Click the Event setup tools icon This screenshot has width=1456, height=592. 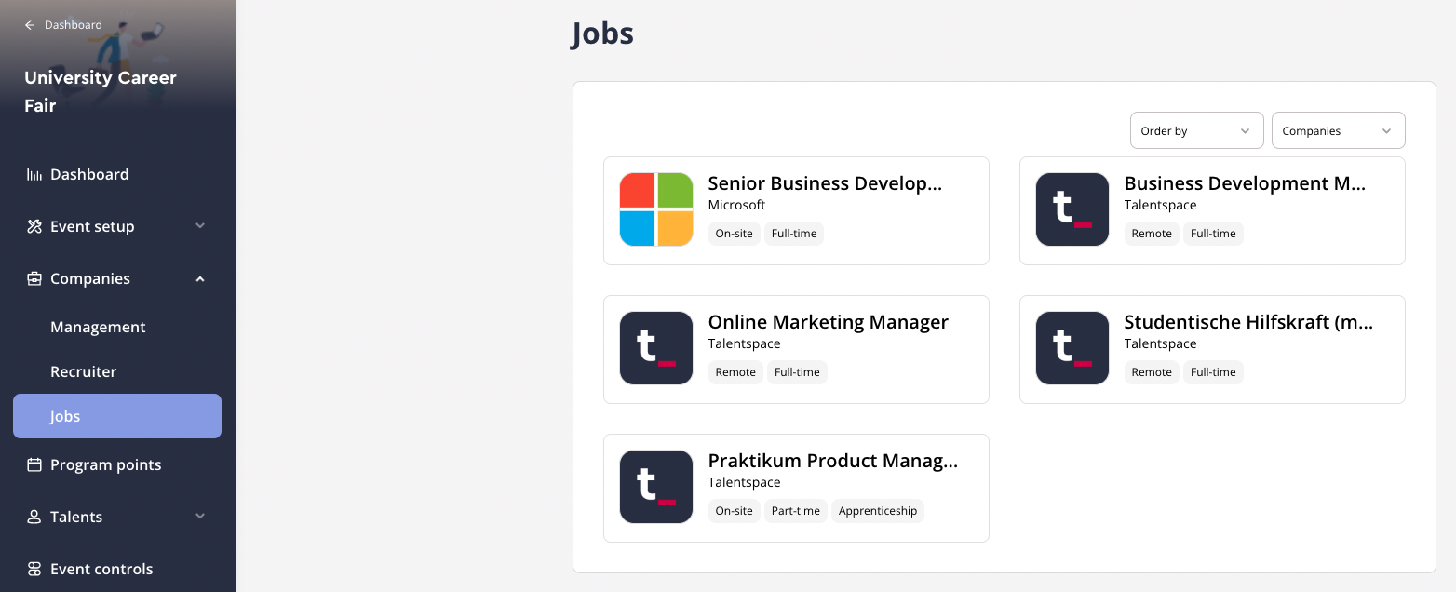coord(34,226)
